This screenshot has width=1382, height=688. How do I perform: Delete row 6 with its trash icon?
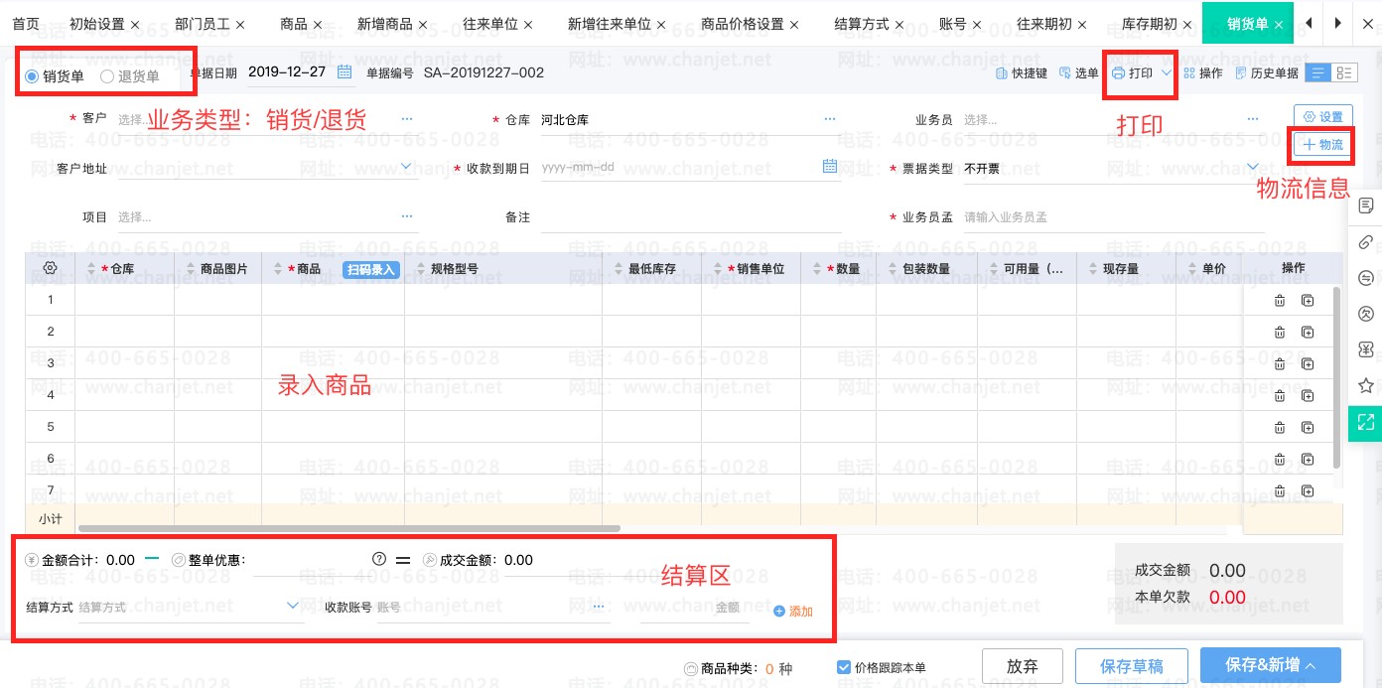[1280, 459]
